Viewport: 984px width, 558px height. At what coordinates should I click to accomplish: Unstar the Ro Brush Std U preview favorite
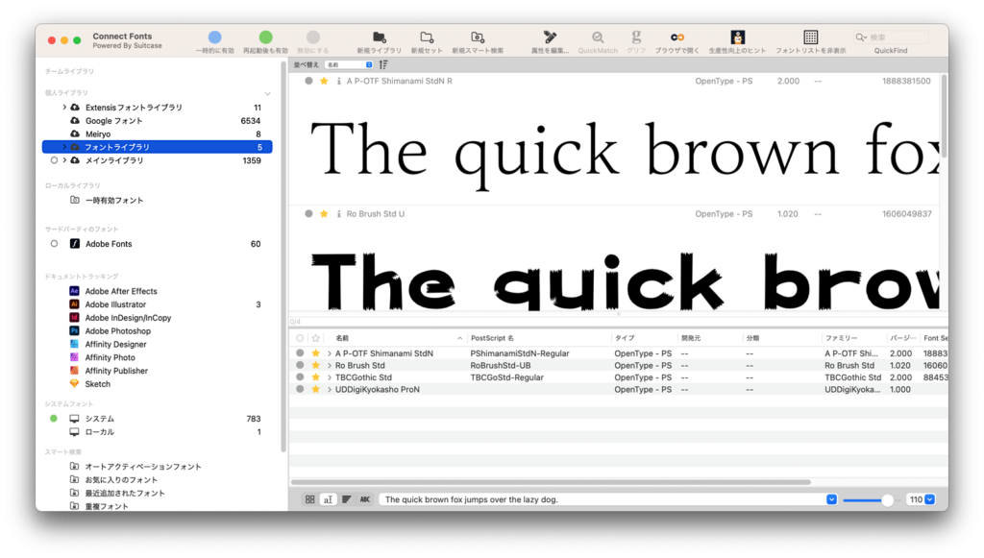324,214
